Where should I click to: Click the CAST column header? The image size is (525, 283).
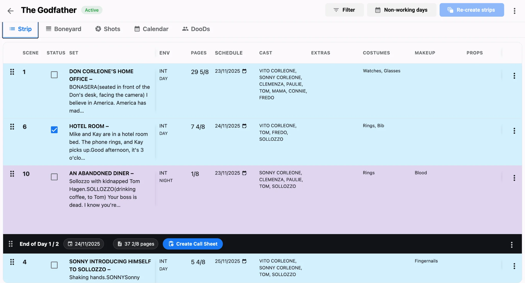pyautogui.click(x=266, y=53)
